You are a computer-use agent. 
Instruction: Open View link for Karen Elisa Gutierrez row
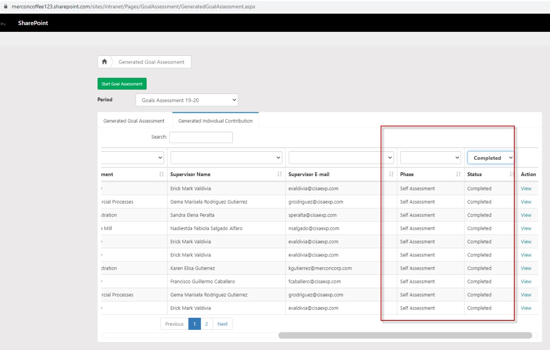pyautogui.click(x=526, y=268)
